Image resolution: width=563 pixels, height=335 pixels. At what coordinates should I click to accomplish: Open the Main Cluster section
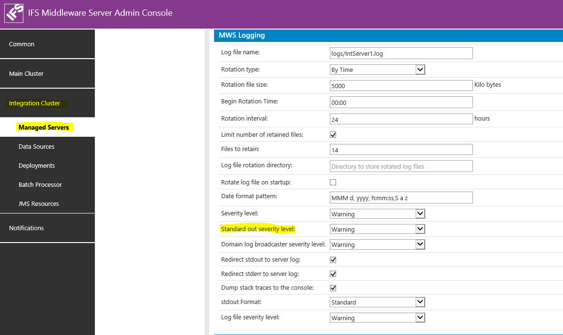[x=47, y=73]
